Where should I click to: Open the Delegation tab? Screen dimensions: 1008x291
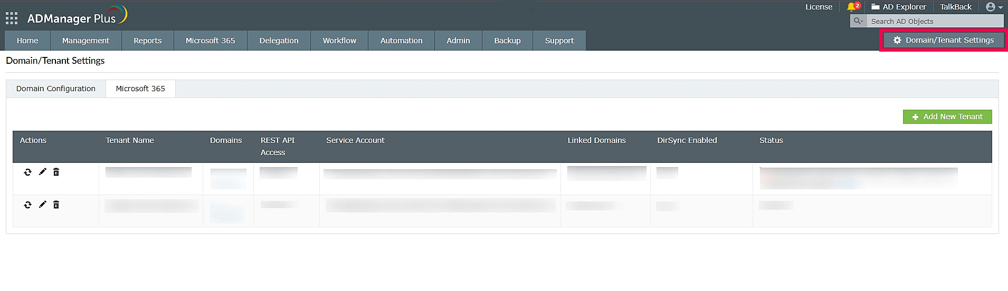pos(279,41)
